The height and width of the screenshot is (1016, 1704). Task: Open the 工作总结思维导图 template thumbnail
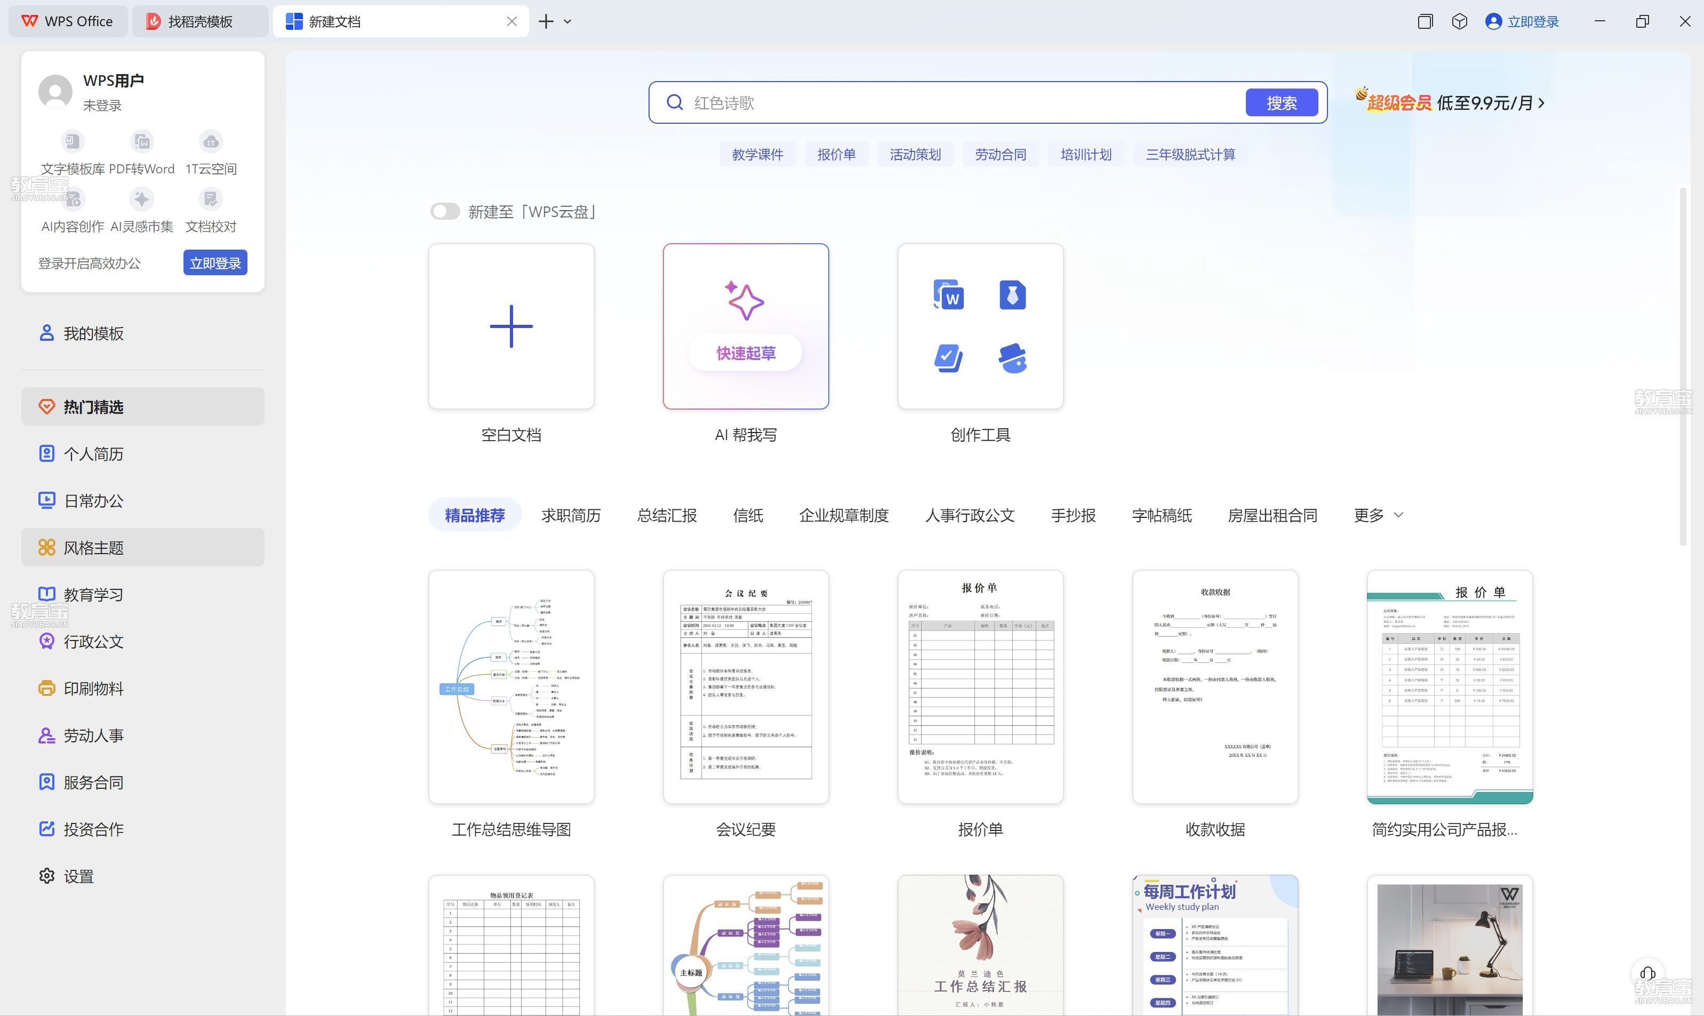click(x=511, y=687)
